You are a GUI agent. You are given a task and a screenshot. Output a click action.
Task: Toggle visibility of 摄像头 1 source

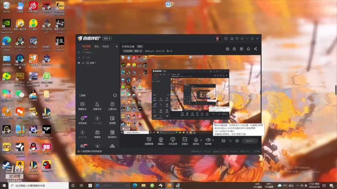[x=79, y=52]
